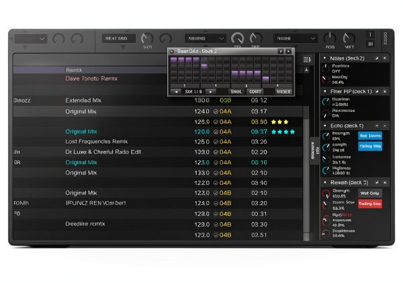The image size is (403, 283).
Task: Click the side panel handle tab beside the scrollbar
Action: coord(315,151)
